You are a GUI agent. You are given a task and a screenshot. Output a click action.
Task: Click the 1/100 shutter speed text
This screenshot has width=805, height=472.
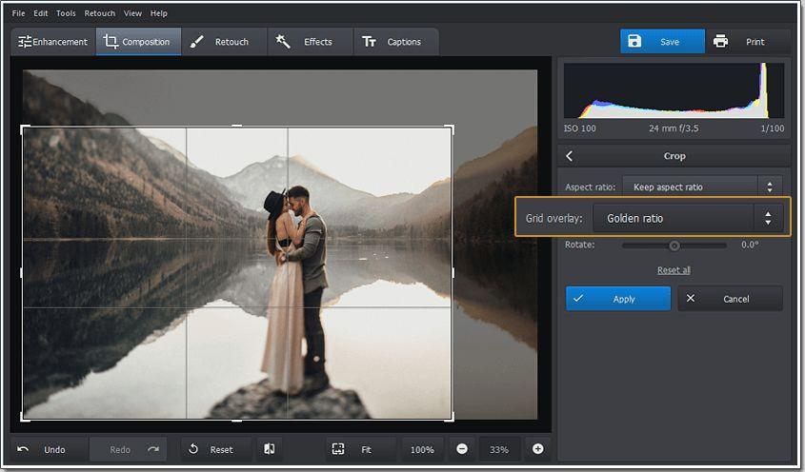[x=773, y=128]
